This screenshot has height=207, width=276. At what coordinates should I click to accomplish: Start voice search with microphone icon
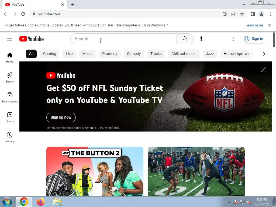pyautogui.click(x=201, y=39)
